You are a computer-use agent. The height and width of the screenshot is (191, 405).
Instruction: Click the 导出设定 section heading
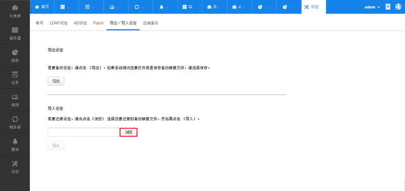click(x=56, y=50)
